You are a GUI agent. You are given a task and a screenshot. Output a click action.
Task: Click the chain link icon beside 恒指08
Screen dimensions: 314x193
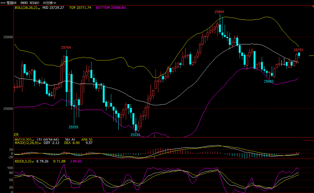tap(3, 3)
